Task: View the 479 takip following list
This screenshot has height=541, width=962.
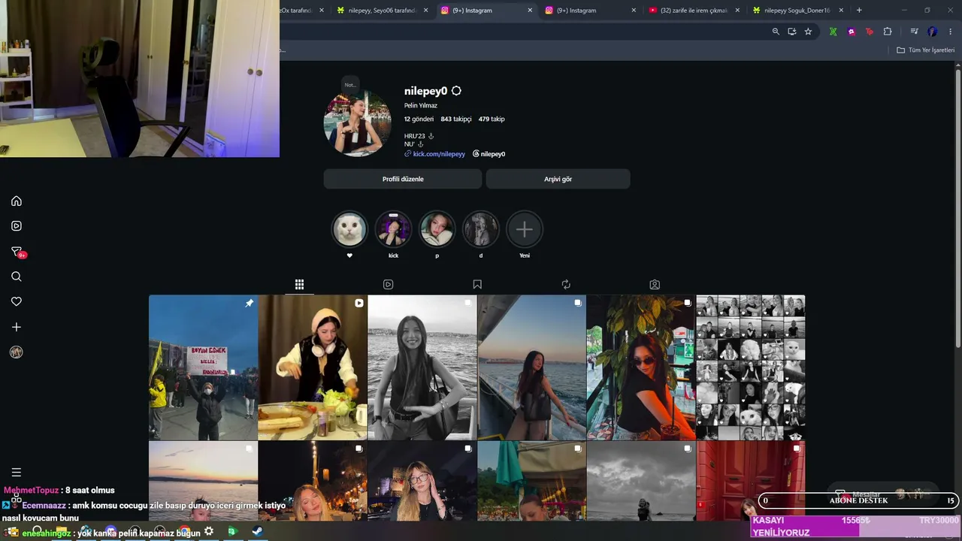Action: click(x=492, y=119)
